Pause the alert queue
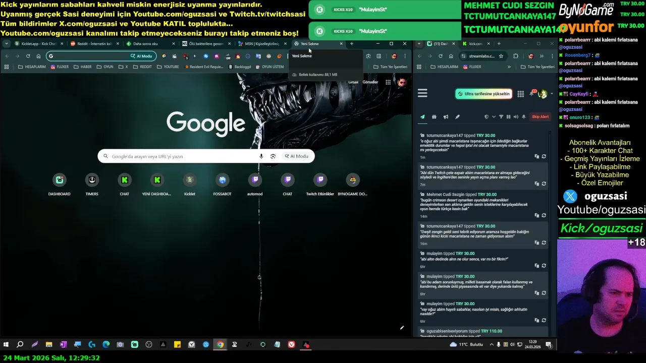 508,117
